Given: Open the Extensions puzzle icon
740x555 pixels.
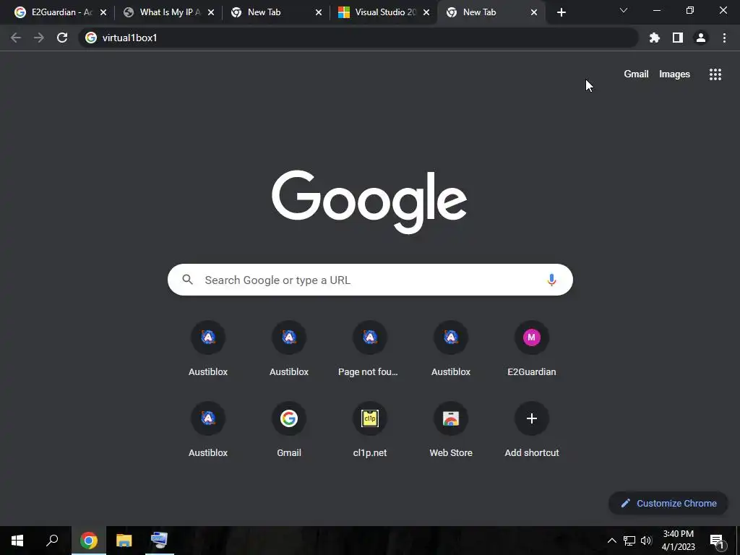Looking at the screenshot, I should pyautogui.click(x=654, y=38).
